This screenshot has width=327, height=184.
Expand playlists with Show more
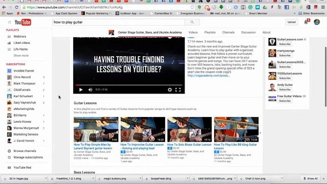pos(21,56)
